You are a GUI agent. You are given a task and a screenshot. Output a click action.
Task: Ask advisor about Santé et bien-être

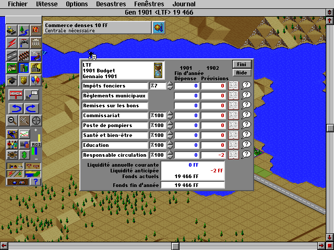point(246,135)
